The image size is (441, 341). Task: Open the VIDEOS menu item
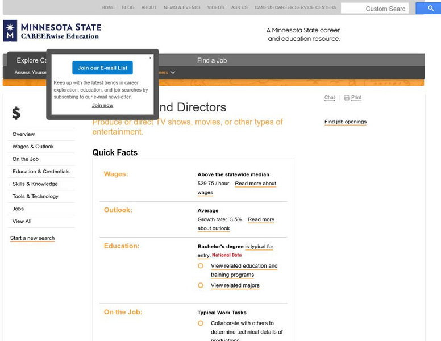click(x=216, y=7)
